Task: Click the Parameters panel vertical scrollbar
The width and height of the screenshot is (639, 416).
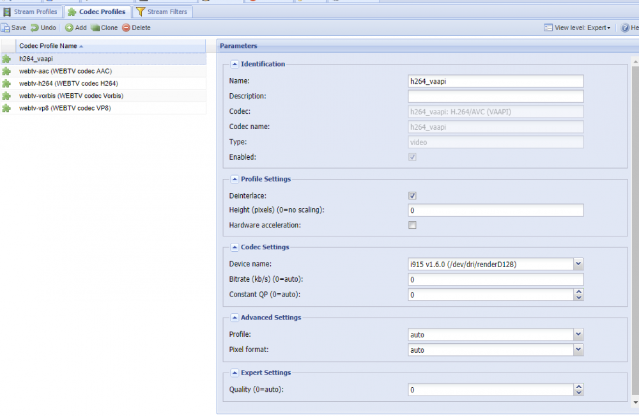Action: (635, 230)
